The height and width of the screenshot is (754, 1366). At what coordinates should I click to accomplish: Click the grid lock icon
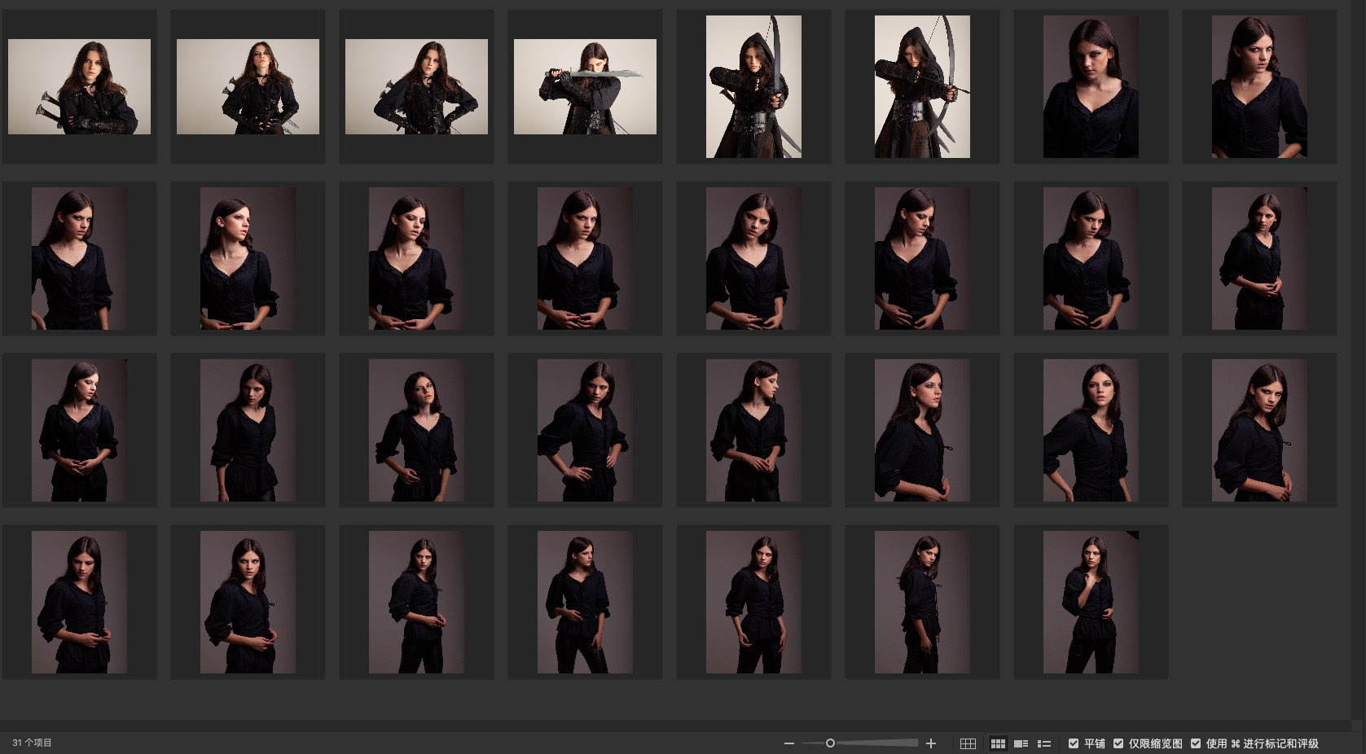[x=968, y=743]
